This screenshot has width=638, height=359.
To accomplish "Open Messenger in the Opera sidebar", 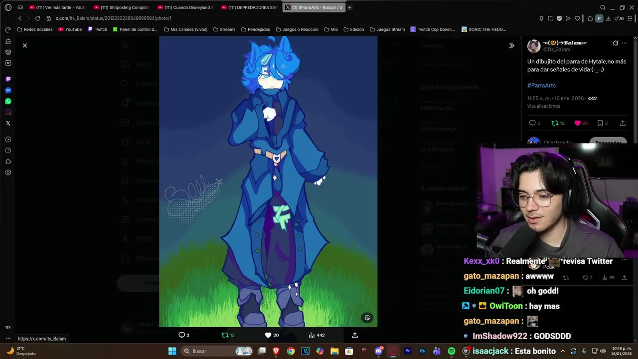I will coord(8,90).
